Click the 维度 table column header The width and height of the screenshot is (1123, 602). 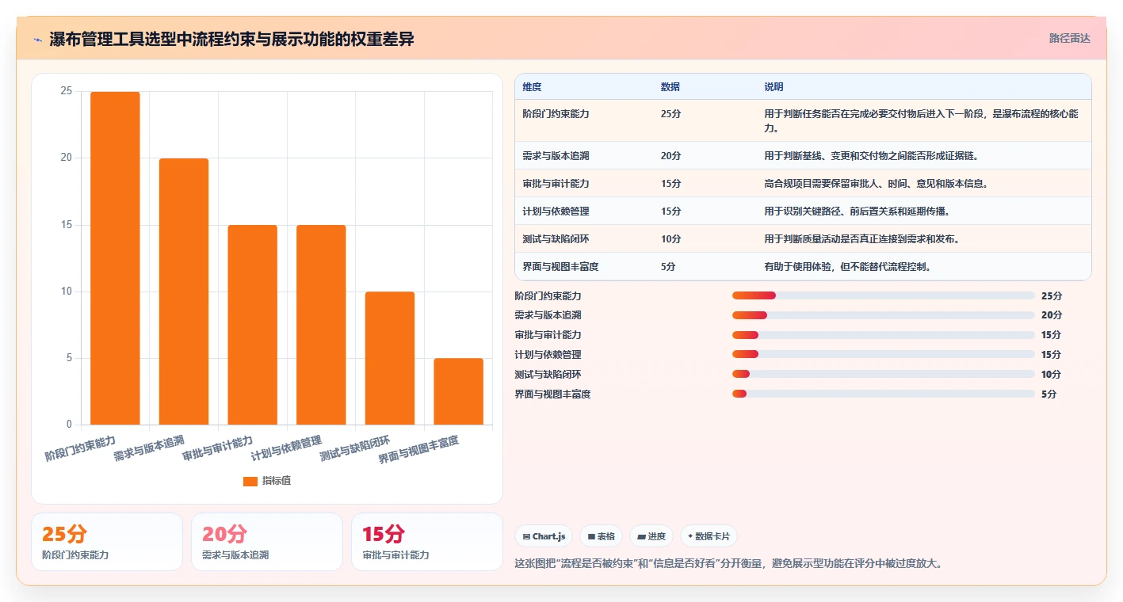(532, 87)
